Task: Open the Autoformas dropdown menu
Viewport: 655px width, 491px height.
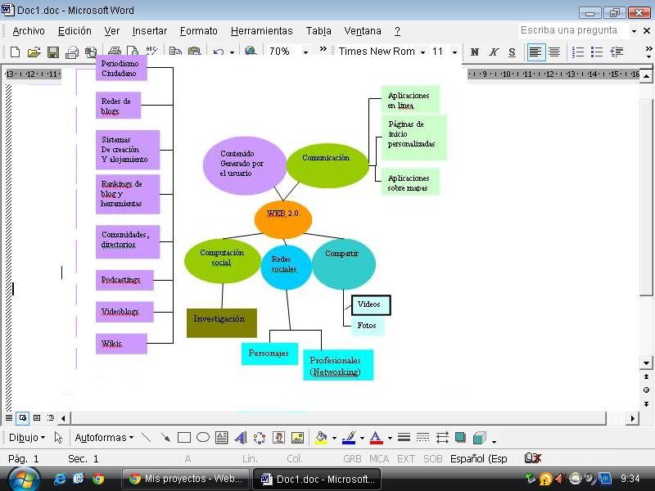Action: pyautogui.click(x=104, y=438)
